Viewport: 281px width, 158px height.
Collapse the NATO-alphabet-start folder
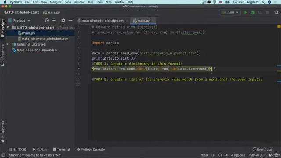8,27
